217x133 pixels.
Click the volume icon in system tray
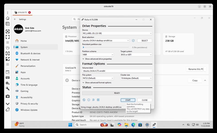click(x=197, y=125)
